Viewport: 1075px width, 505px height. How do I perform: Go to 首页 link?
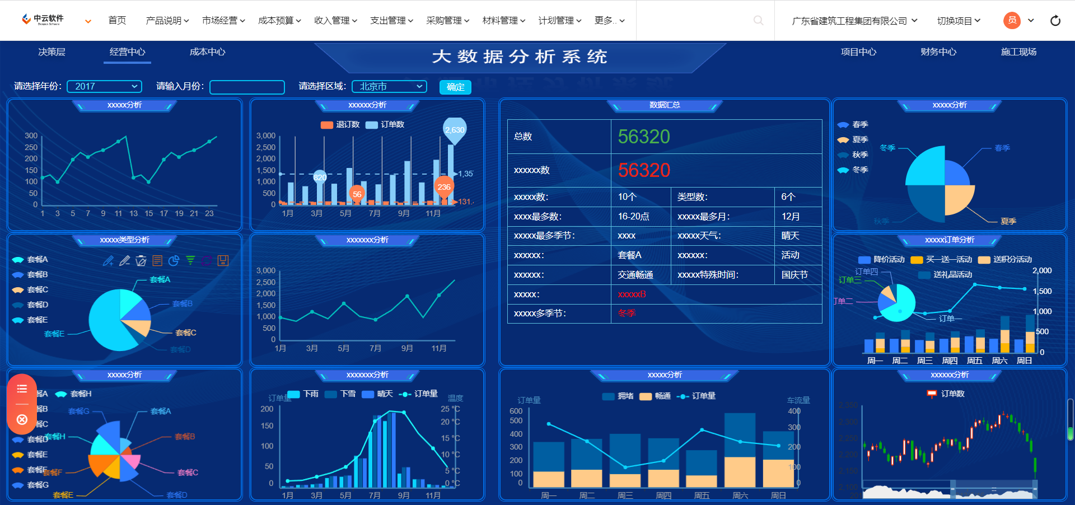click(117, 21)
